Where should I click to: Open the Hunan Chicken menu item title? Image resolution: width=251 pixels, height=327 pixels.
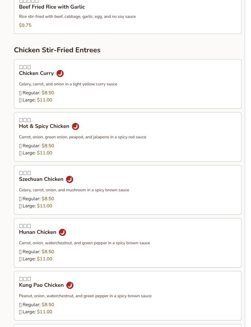coord(37,232)
